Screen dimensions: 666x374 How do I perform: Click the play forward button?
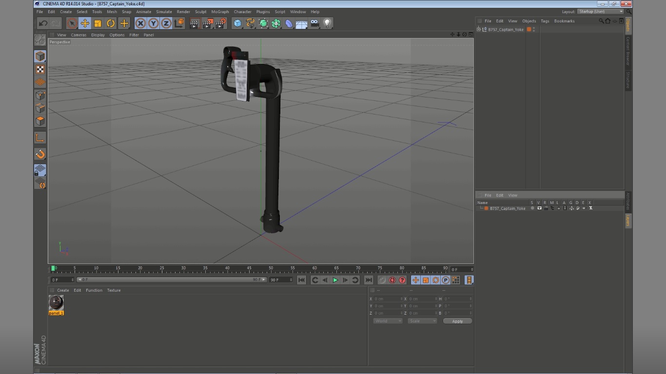pos(335,280)
